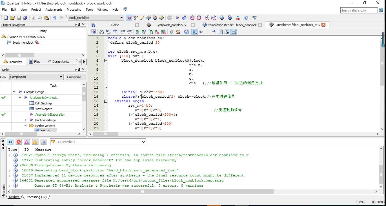Expand the Partition Merge task
This screenshot has width=386, height=206.
26,120
